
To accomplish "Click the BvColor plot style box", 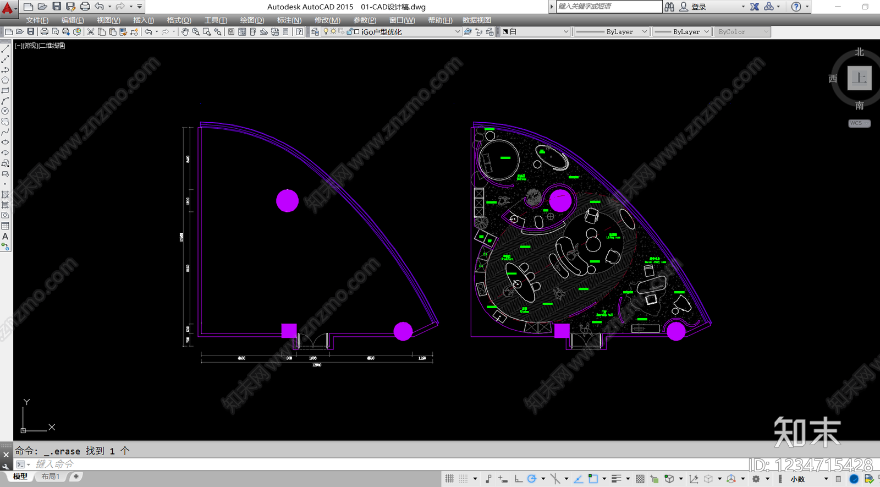I will click(x=743, y=32).
